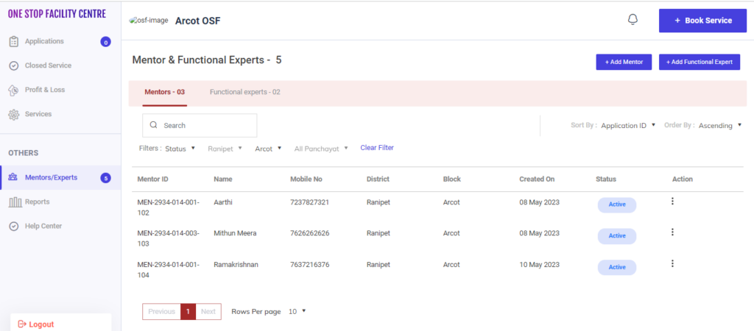Screen dimensions: 754x331
Task: Click the Clear Filter link
Action: pos(377,148)
